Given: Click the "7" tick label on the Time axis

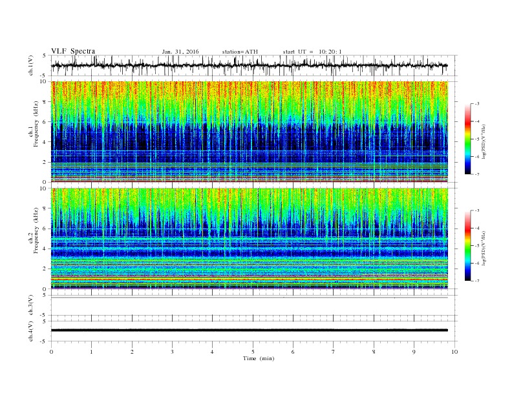Looking at the screenshot, I should click(334, 352).
